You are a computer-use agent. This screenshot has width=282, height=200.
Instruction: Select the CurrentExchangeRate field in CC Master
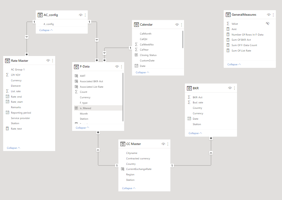coord(139,169)
